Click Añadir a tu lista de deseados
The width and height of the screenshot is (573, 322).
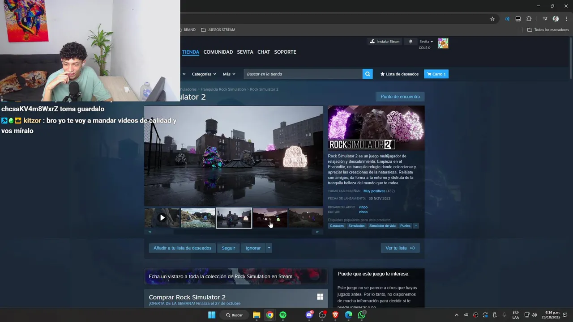click(182, 248)
